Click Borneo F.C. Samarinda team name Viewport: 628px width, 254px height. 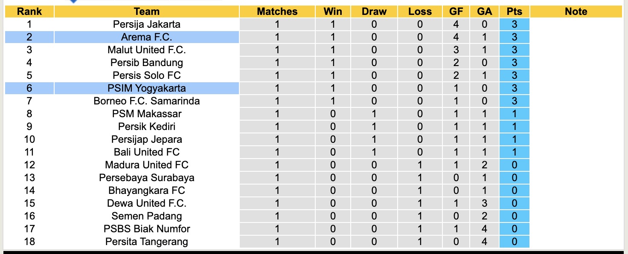[x=146, y=101]
